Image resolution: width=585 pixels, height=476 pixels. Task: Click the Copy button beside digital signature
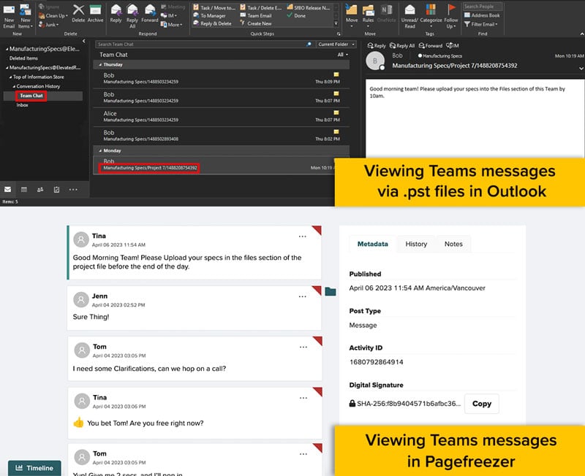[x=482, y=404]
